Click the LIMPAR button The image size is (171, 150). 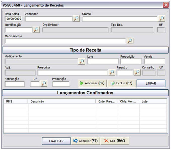(151, 83)
